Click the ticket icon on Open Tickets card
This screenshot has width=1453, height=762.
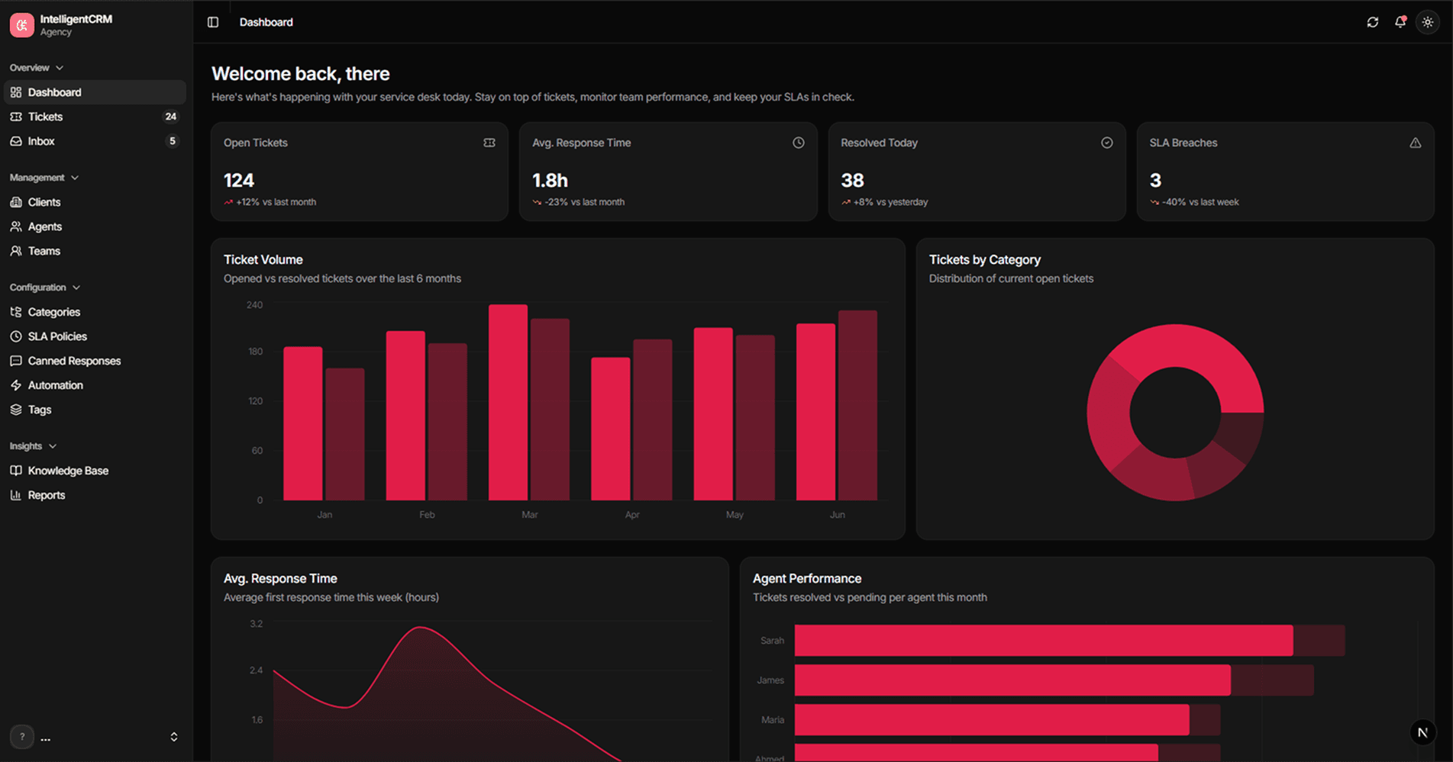tap(489, 143)
